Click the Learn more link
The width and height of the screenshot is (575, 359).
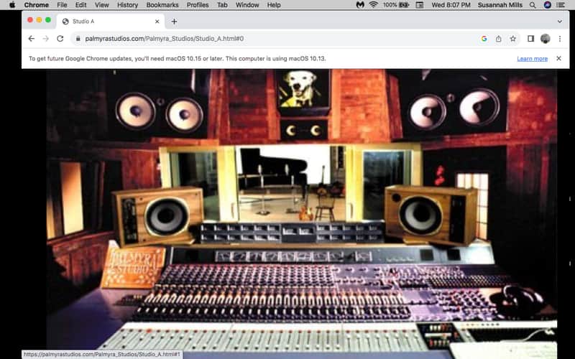tap(532, 59)
